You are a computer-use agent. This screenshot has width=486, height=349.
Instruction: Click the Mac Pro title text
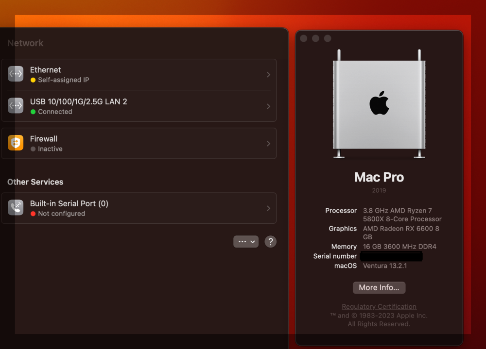pyautogui.click(x=379, y=178)
